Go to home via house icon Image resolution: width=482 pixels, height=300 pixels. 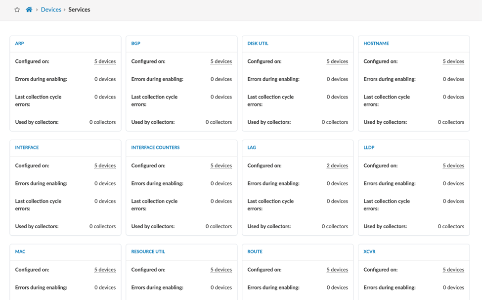pyautogui.click(x=29, y=10)
